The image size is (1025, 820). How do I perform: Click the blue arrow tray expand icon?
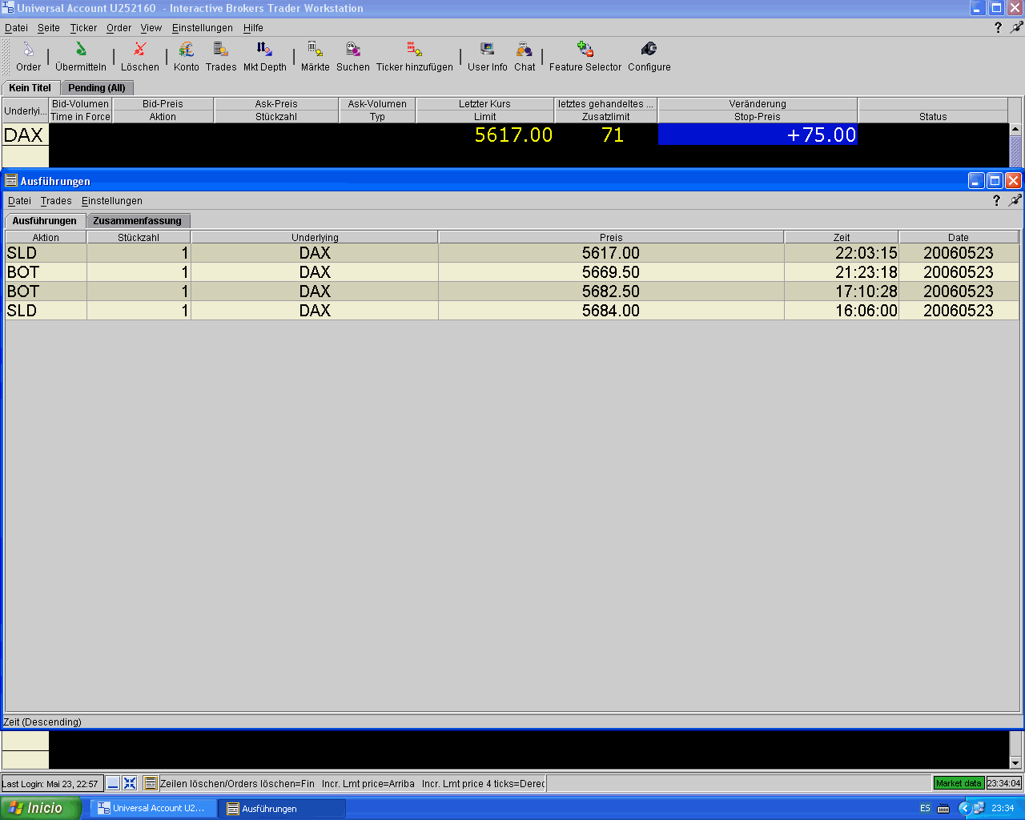(x=964, y=808)
